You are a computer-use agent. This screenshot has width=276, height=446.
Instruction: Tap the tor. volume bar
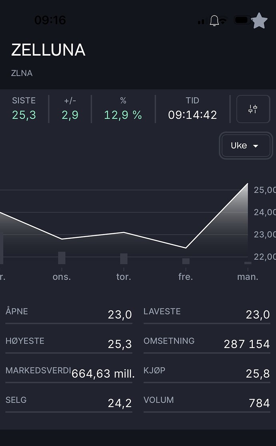(124, 259)
